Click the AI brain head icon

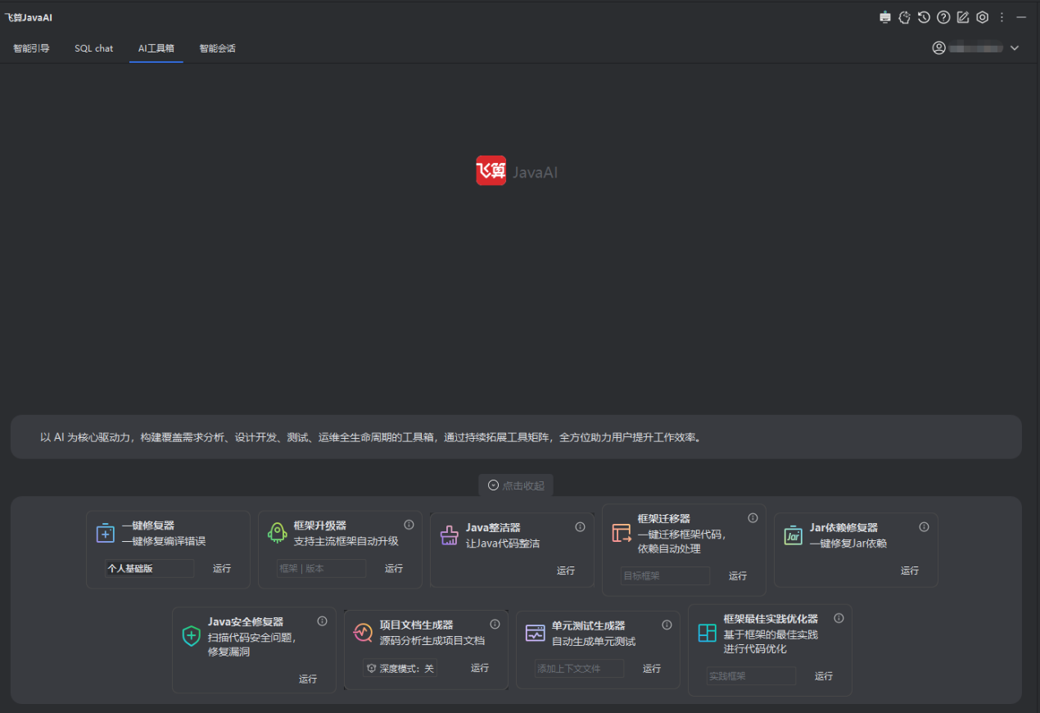coord(905,17)
